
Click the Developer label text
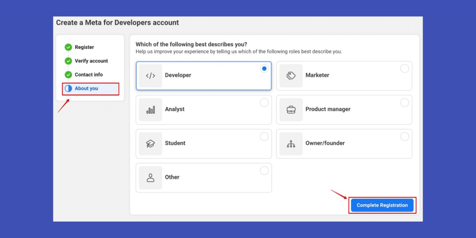(x=178, y=75)
